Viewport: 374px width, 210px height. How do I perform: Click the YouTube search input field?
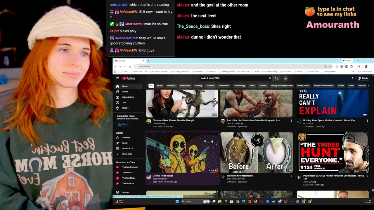pos(234,78)
